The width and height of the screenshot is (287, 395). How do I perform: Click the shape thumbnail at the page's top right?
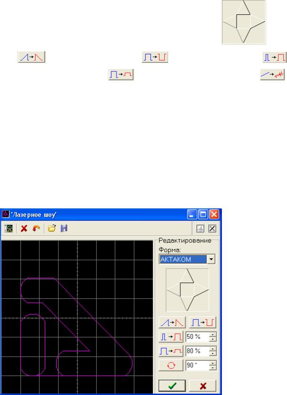(244, 22)
